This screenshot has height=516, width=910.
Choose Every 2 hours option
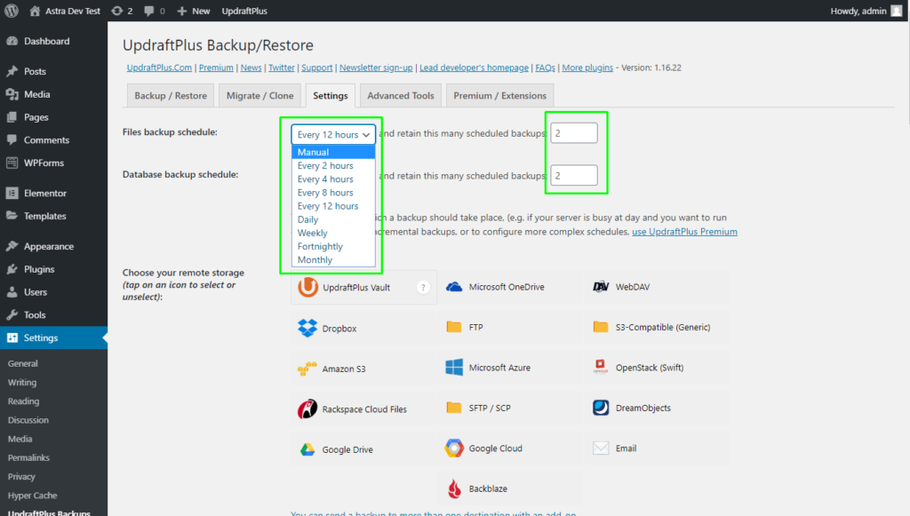coord(333,166)
